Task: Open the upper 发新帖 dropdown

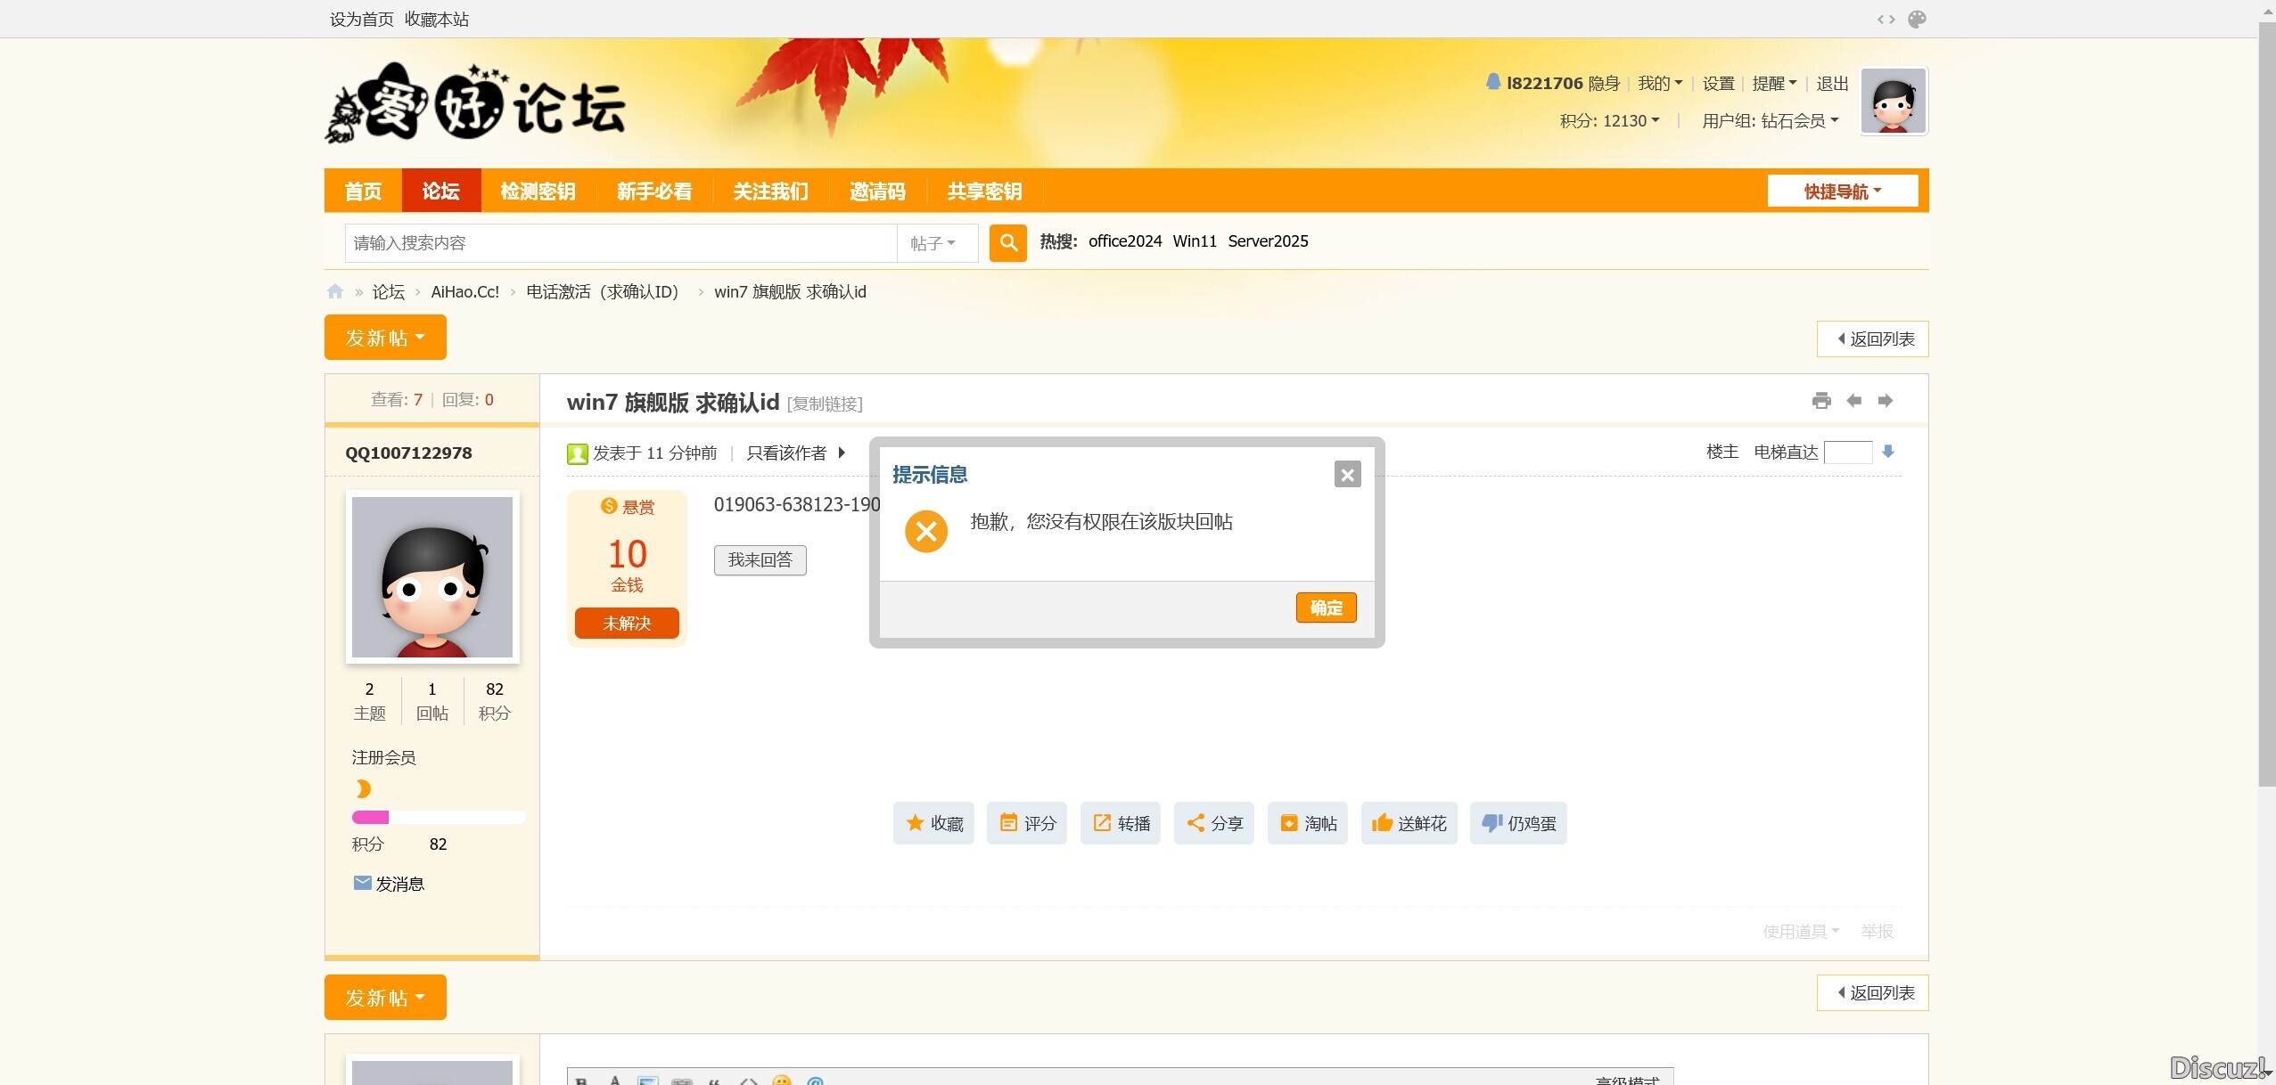Action: 385,338
